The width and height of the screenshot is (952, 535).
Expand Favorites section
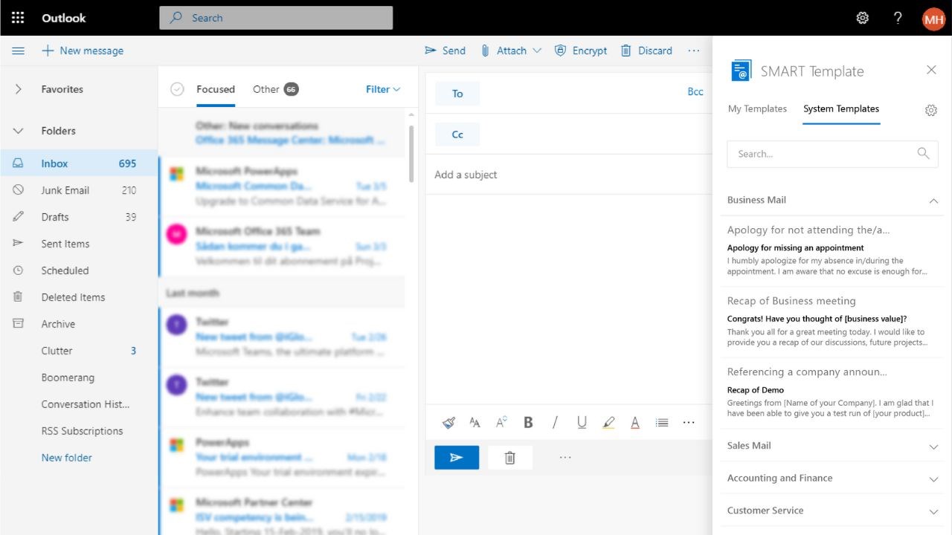(x=19, y=89)
